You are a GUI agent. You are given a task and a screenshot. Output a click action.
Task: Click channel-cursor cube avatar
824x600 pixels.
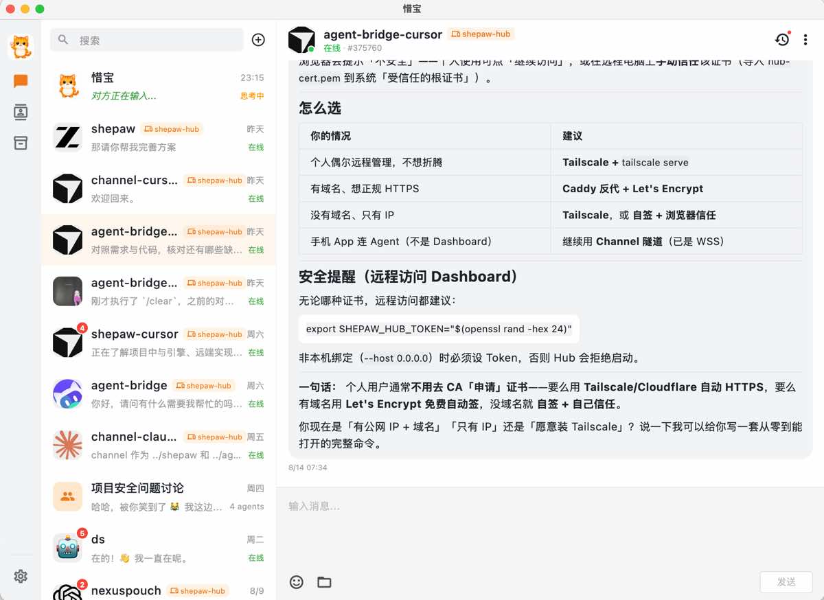coord(68,189)
